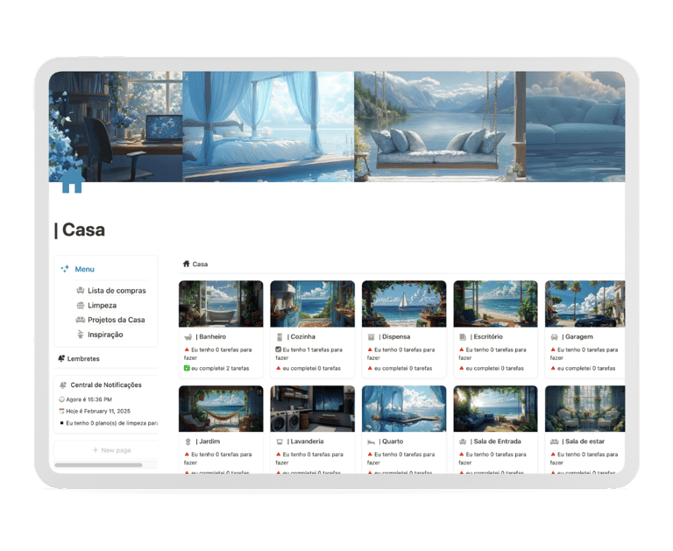Click Garagem card title
The height and width of the screenshot is (551, 673).
[x=577, y=337]
